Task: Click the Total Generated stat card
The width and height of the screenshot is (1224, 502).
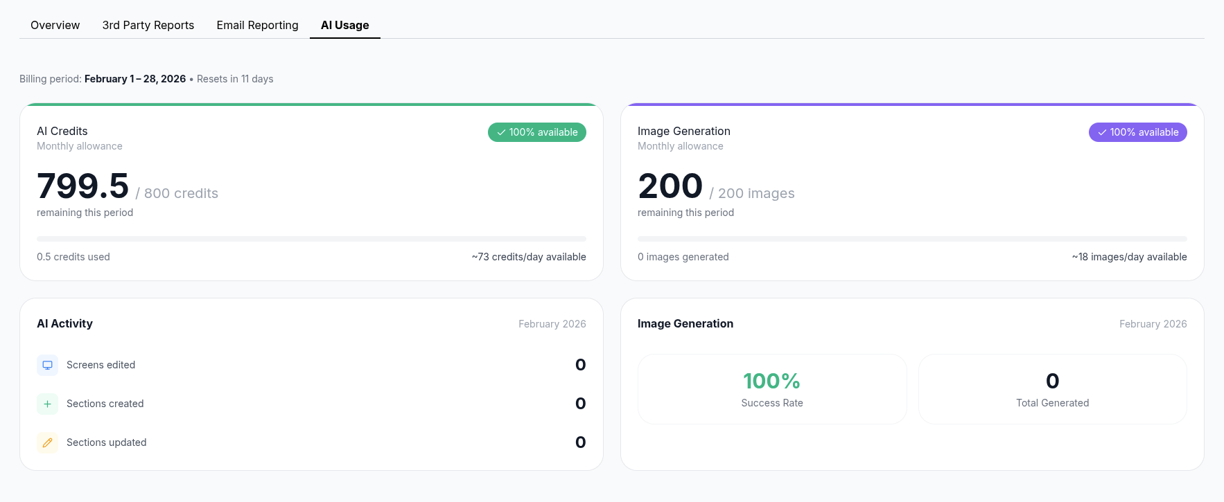Action: (1052, 389)
